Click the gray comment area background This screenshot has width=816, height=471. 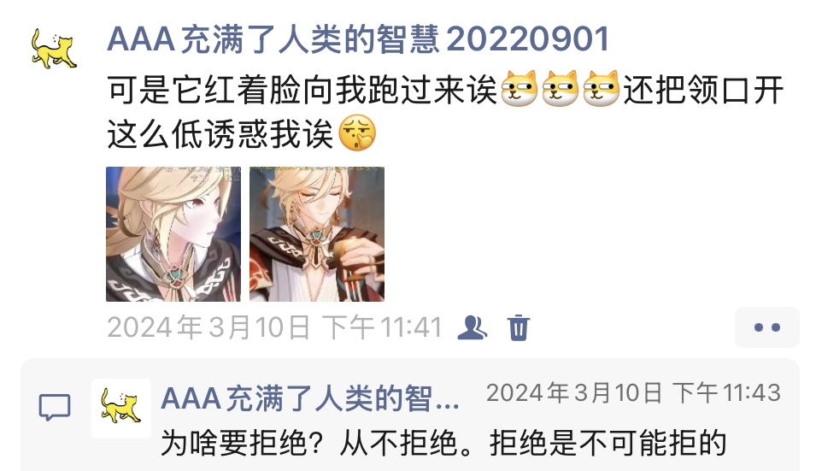[410, 415]
